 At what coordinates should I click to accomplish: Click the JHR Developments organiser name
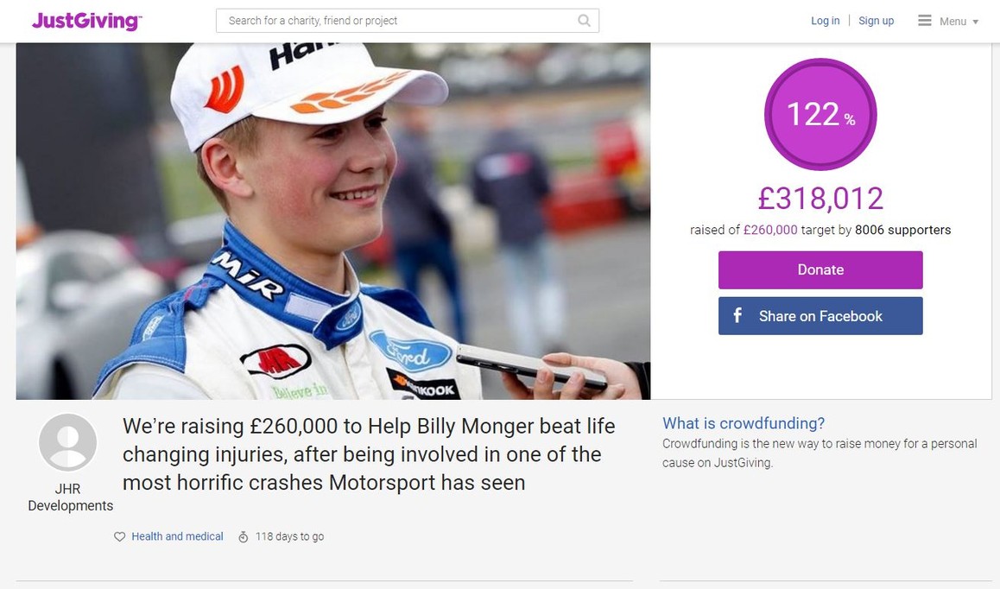coord(70,497)
